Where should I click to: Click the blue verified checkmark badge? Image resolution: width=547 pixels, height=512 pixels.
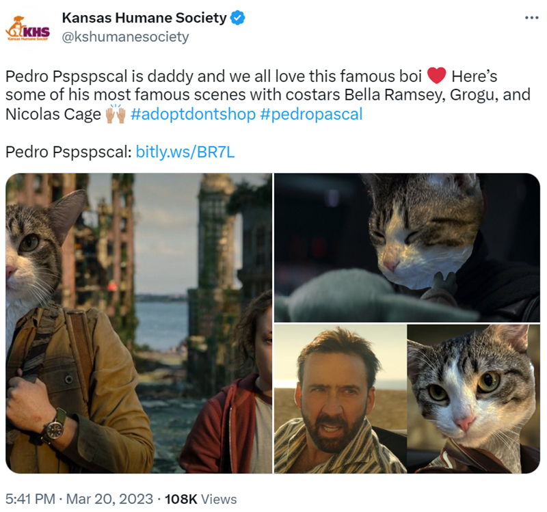click(x=237, y=18)
